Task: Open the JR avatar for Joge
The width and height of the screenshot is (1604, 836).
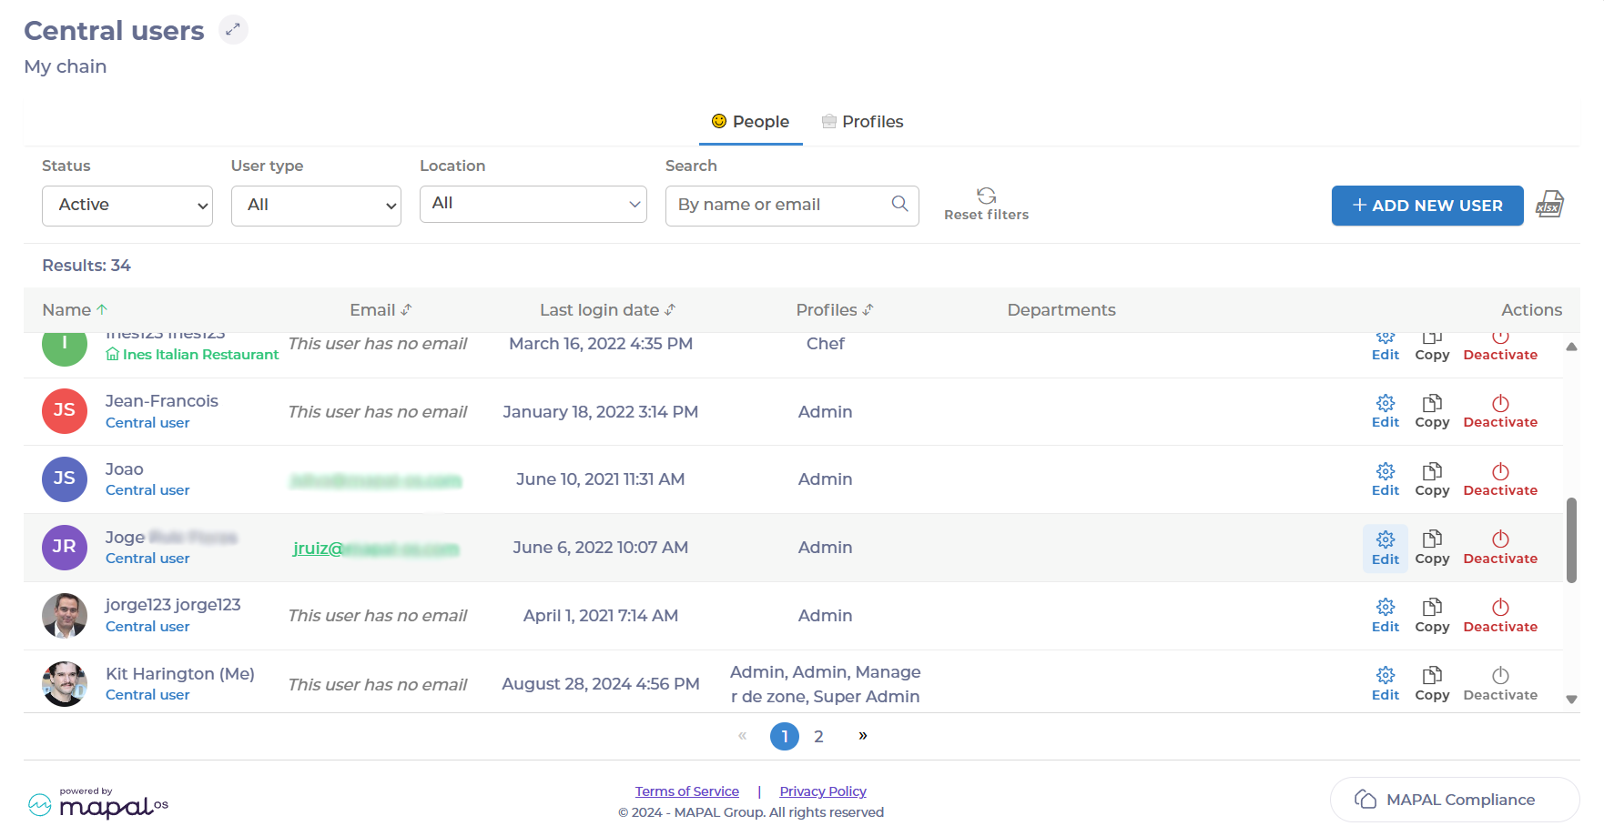Action: coord(65,548)
